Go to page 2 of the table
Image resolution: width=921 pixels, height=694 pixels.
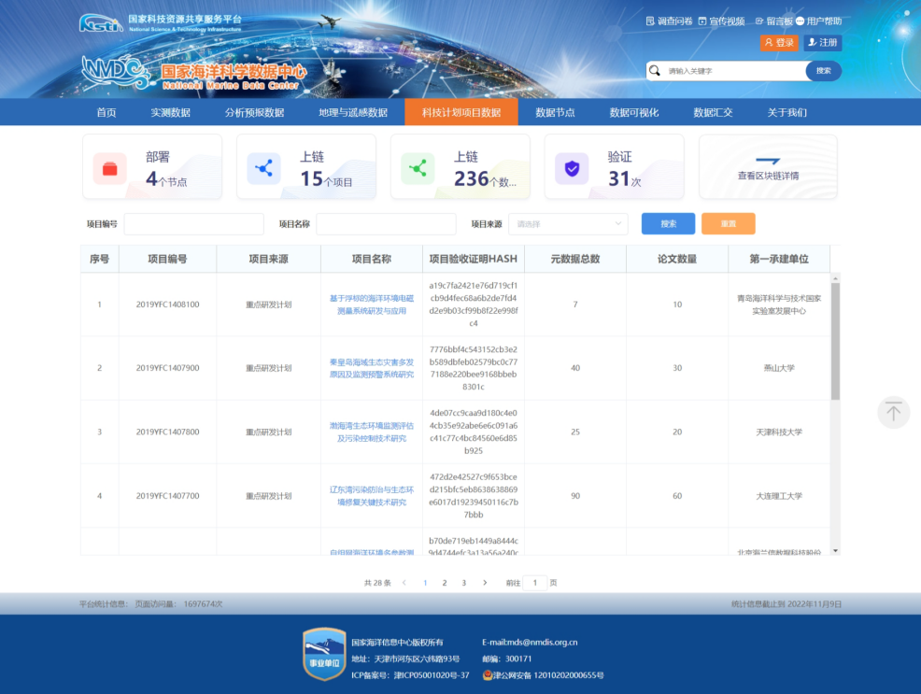click(444, 582)
